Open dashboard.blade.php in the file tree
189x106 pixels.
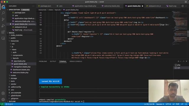[21, 70]
